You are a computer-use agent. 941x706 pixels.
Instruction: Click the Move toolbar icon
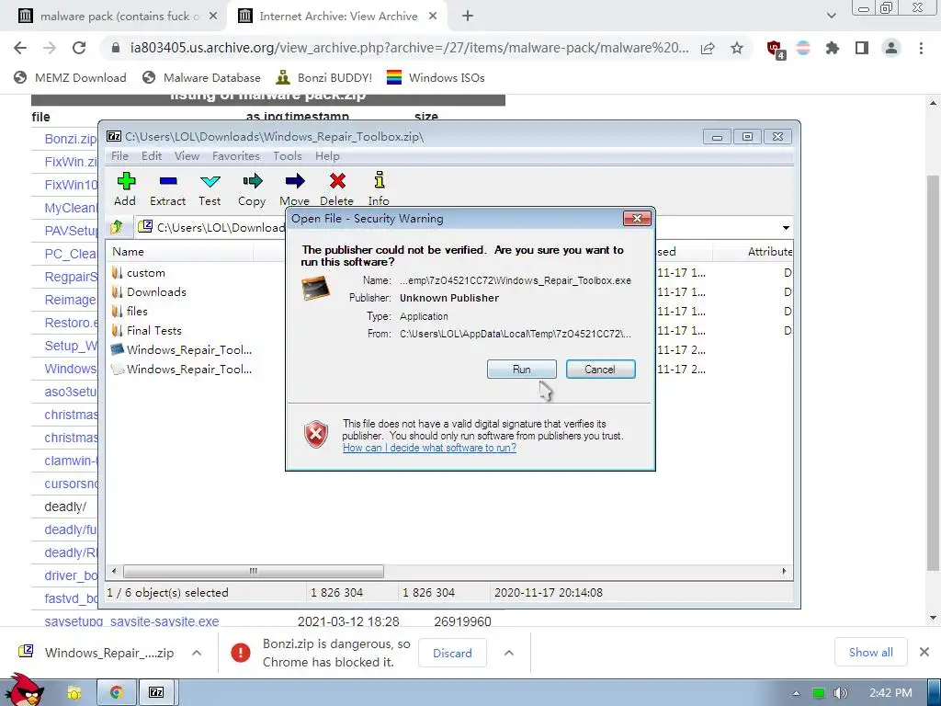tap(294, 189)
